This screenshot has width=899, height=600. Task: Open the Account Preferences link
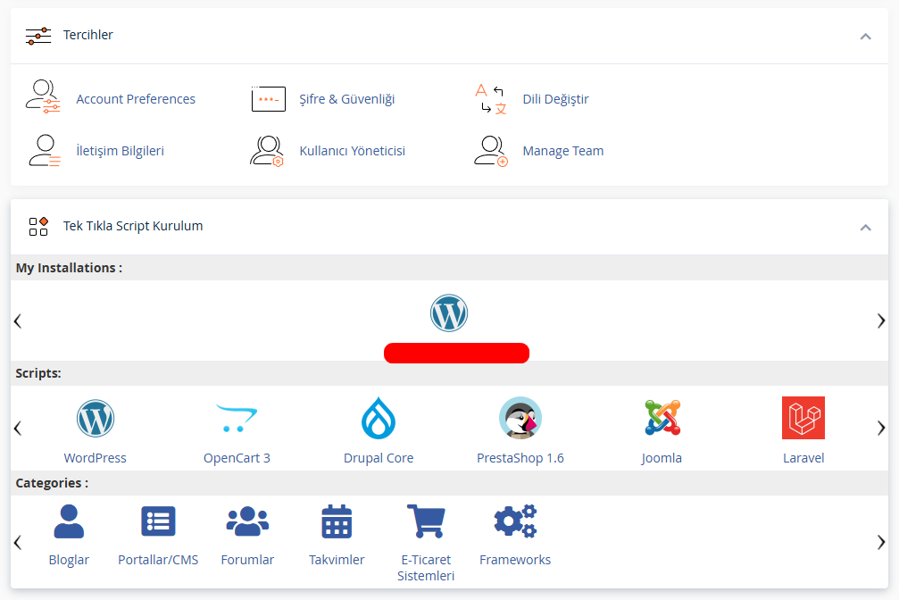point(136,99)
